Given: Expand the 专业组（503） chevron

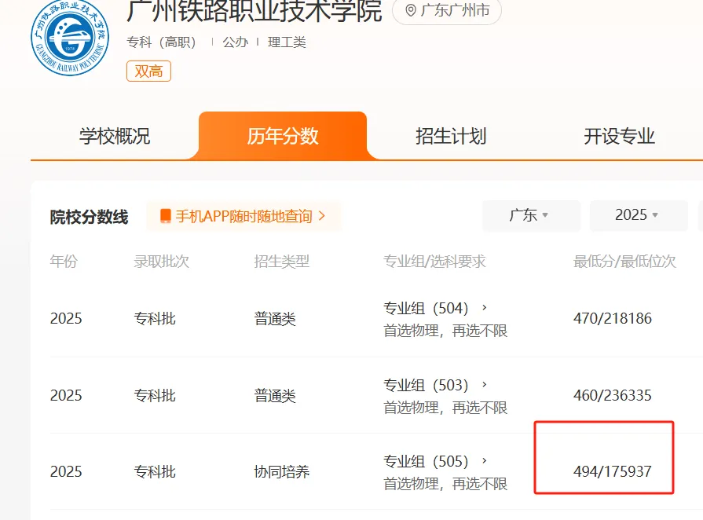Looking at the screenshot, I should point(484,385).
